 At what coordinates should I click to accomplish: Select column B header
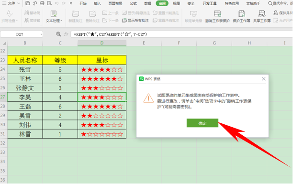pos(25,43)
